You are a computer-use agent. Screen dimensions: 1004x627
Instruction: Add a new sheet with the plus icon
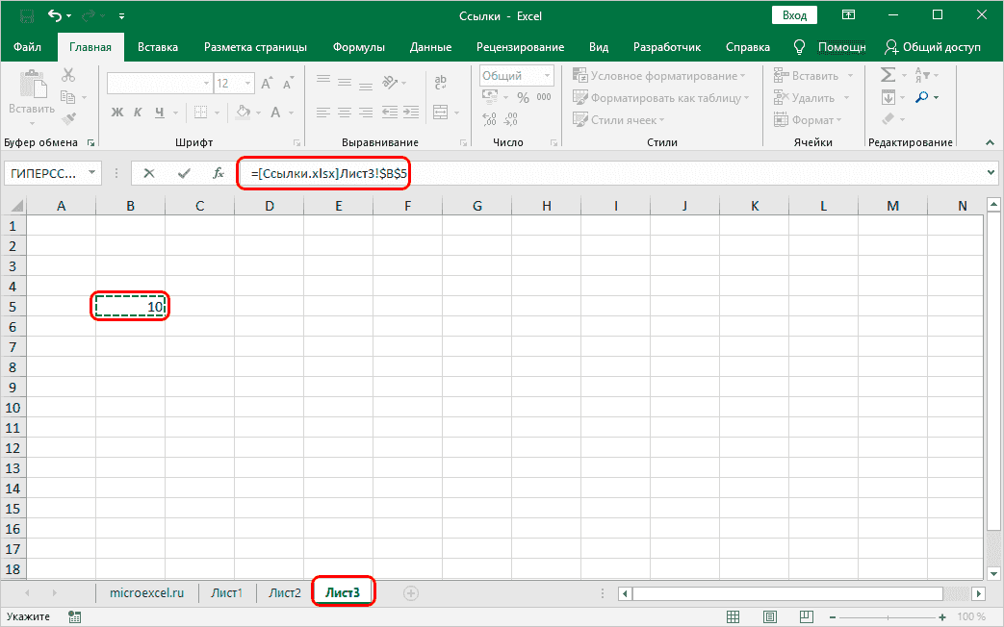click(x=411, y=593)
